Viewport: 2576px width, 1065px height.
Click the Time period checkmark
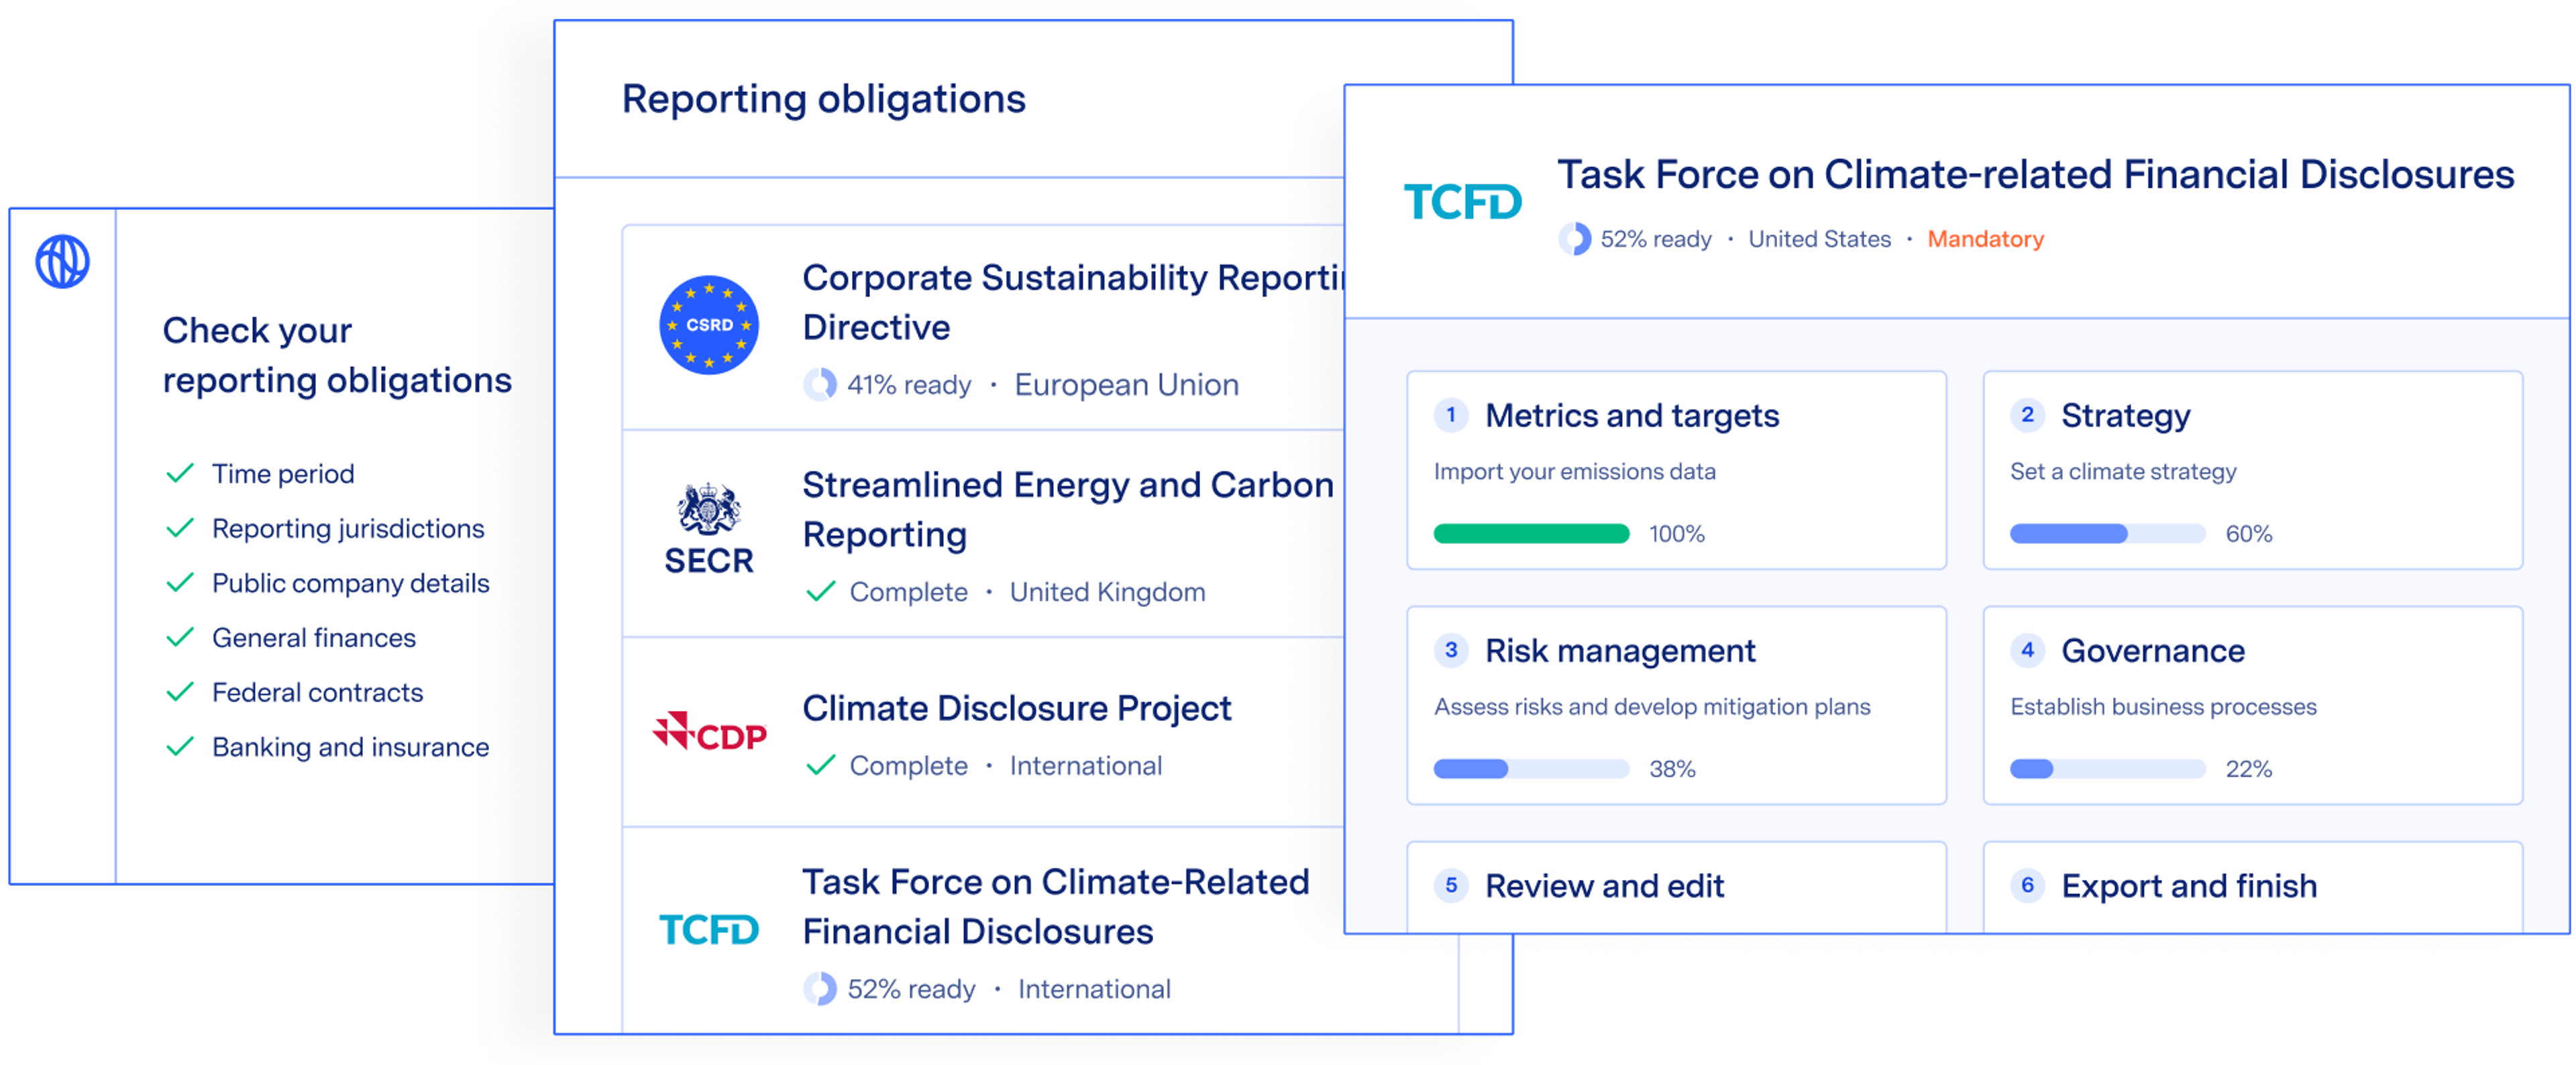pos(180,473)
